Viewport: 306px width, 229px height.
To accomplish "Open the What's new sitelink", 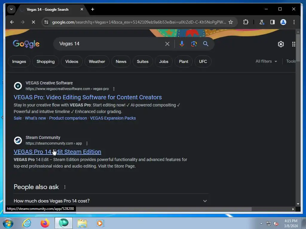I will (35, 118).
